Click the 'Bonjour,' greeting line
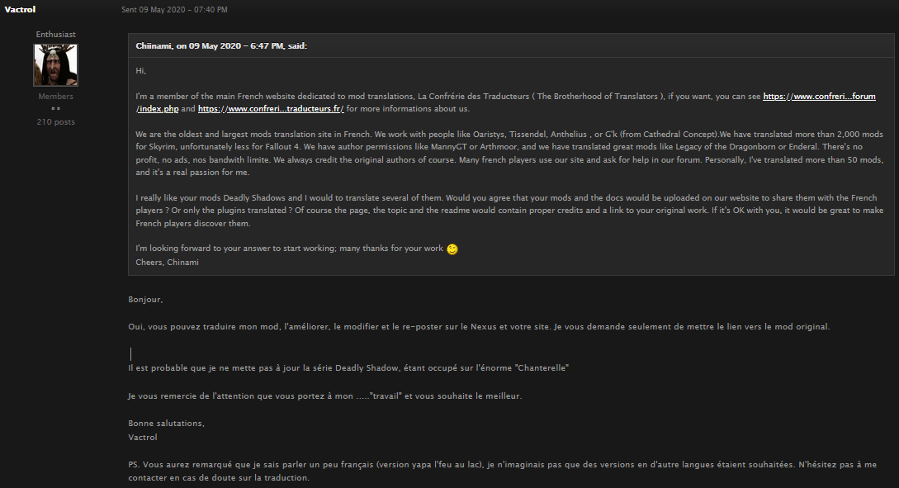 pos(145,299)
